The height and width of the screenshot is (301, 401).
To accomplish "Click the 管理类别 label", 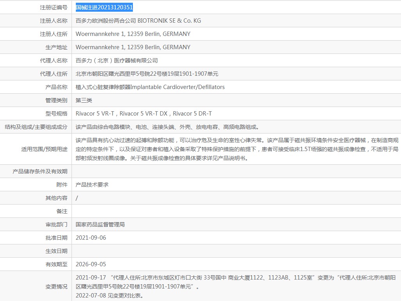I will click(x=57, y=100).
